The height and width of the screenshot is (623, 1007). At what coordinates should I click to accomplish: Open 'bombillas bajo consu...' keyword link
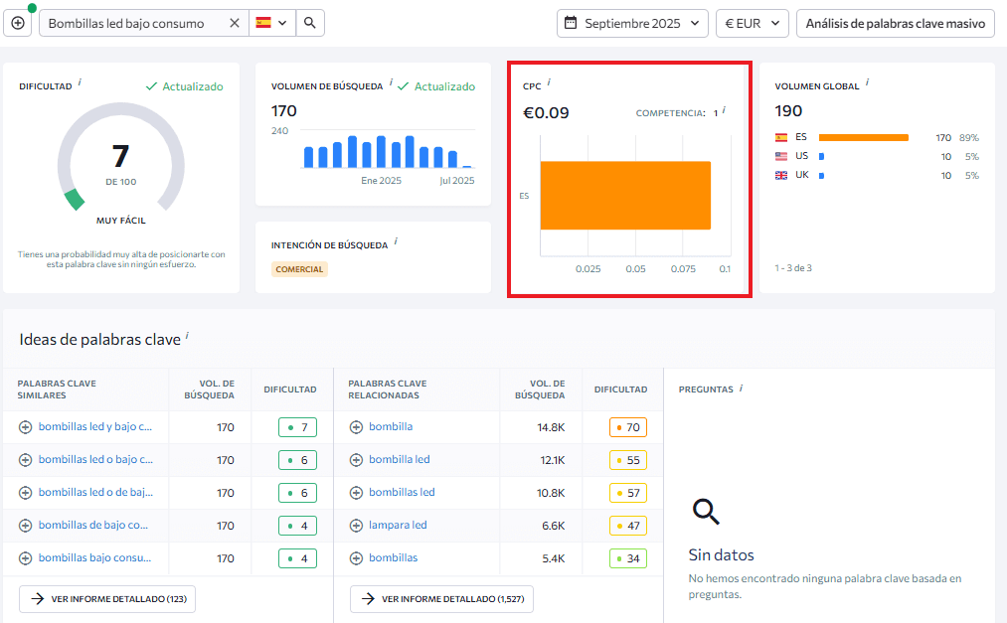click(95, 557)
